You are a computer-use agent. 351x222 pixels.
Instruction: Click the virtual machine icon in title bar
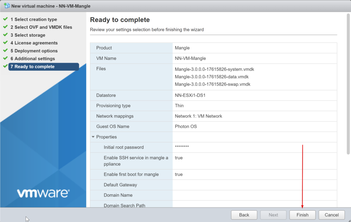pos(7,6)
